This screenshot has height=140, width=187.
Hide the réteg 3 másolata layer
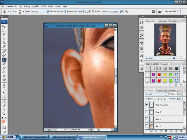146,105
